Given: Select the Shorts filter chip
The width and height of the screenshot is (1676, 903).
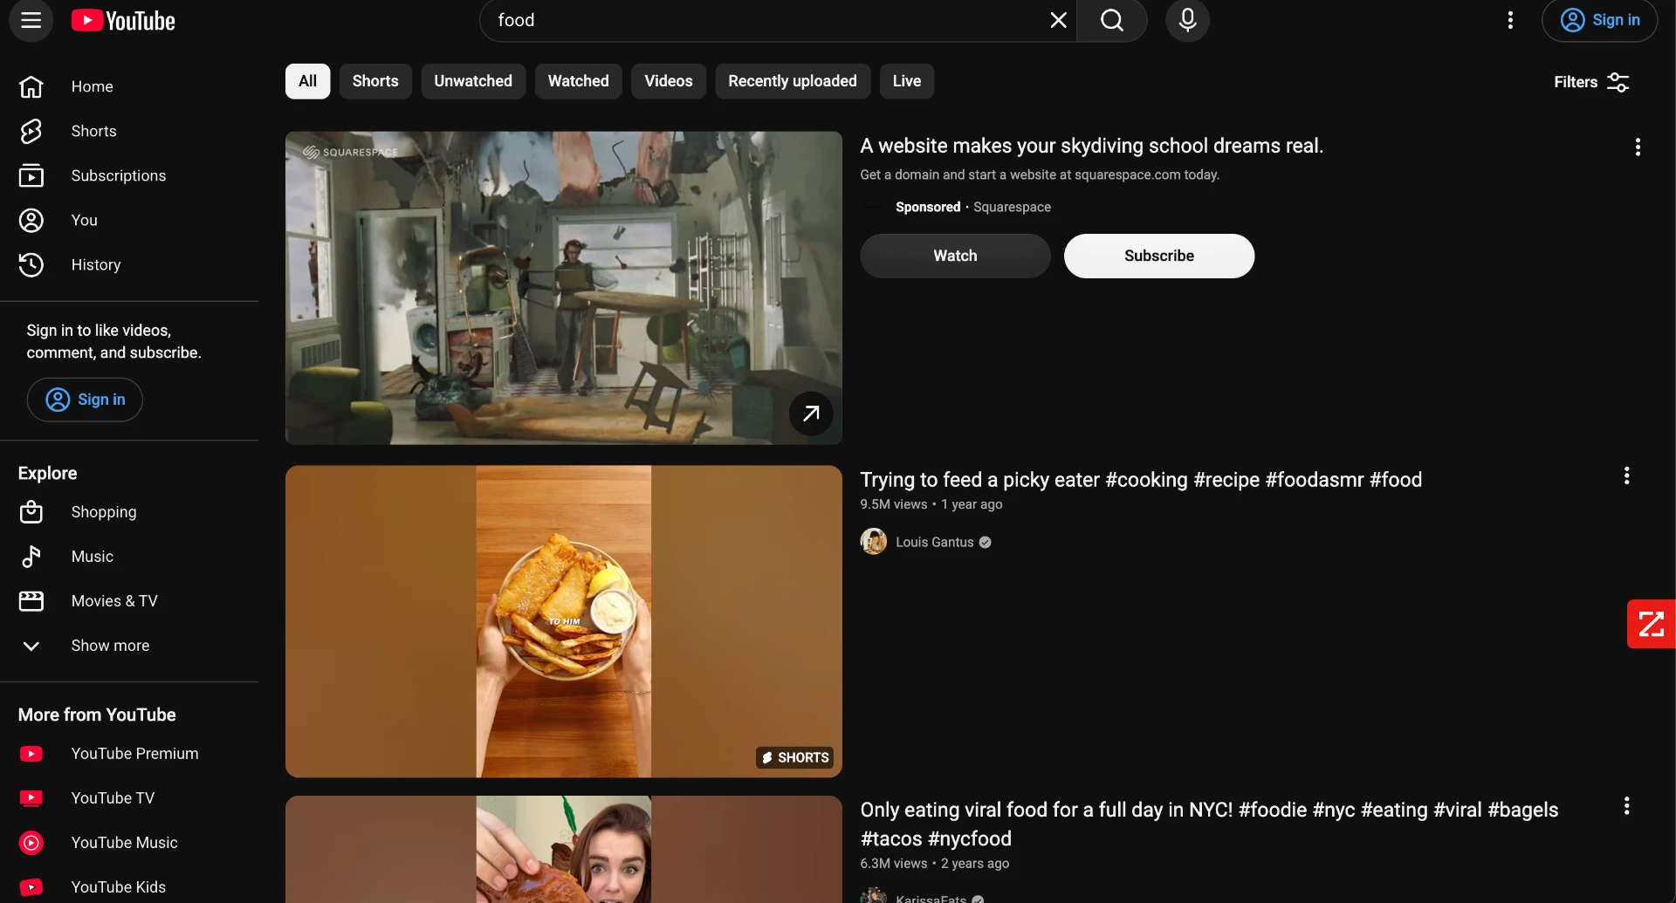Looking at the screenshot, I should 375,81.
